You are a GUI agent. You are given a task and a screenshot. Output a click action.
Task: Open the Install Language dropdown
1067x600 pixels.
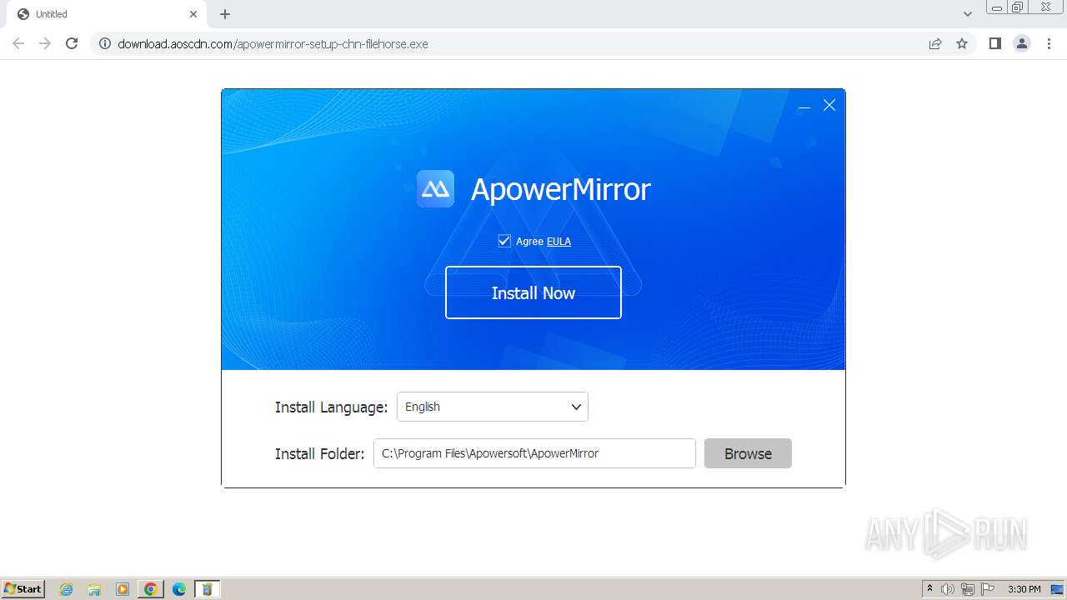click(x=493, y=407)
